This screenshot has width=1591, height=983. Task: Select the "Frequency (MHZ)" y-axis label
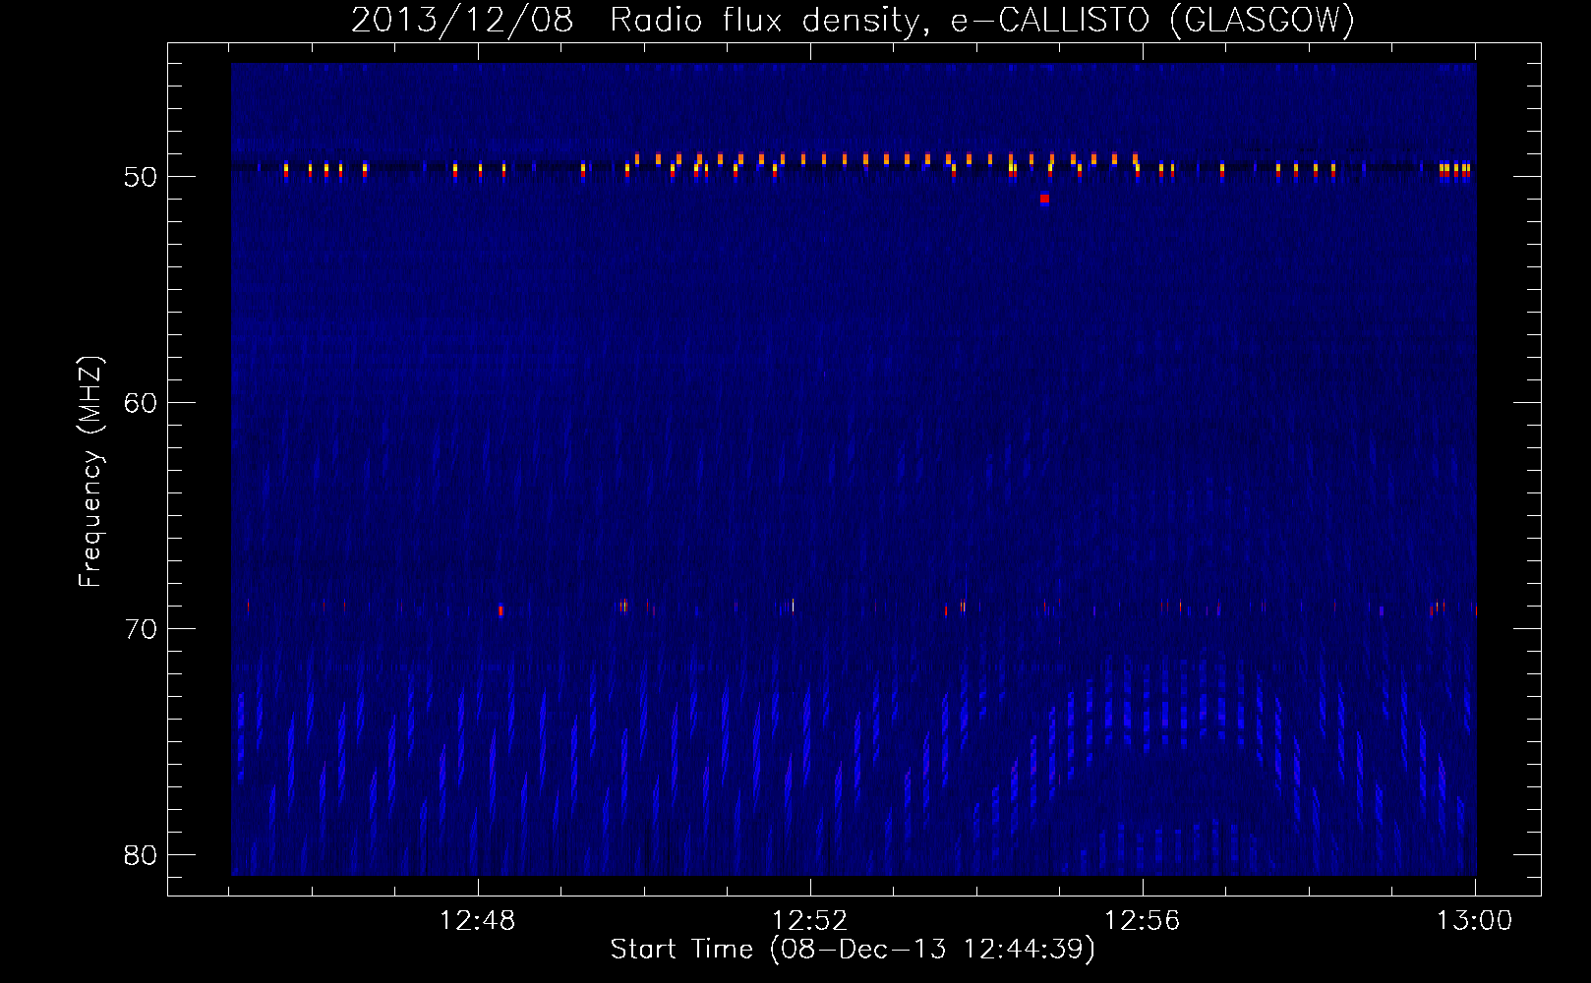(89, 472)
